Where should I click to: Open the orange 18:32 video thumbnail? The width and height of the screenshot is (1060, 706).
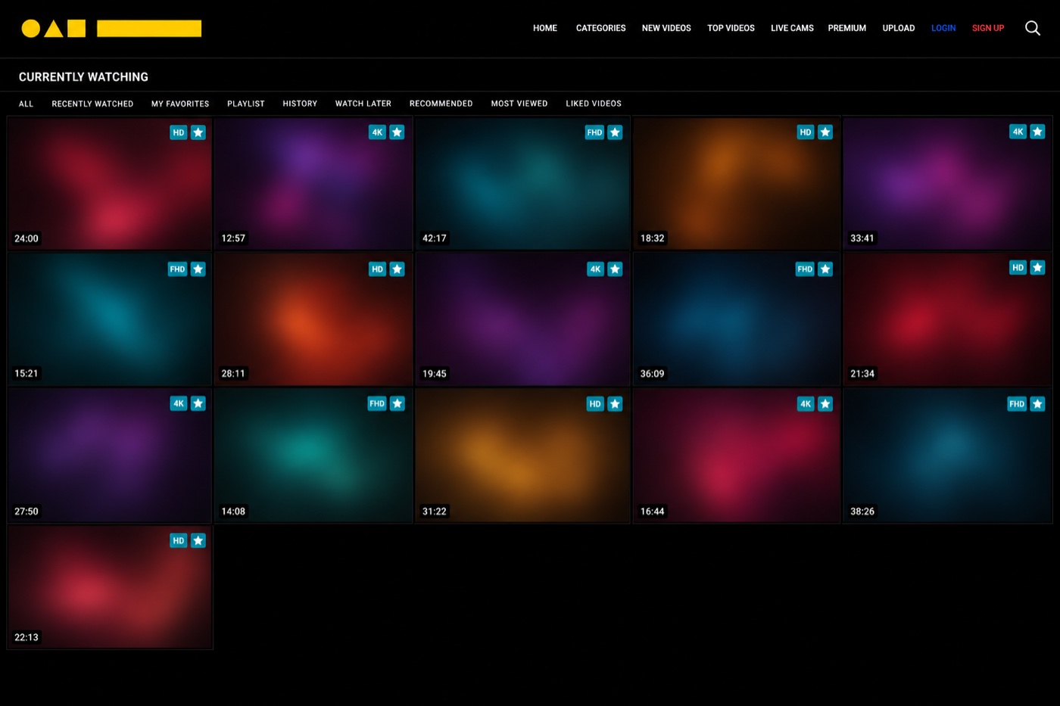coord(737,184)
